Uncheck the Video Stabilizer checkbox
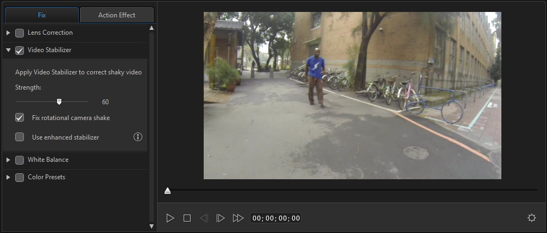 [x=20, y=51]
